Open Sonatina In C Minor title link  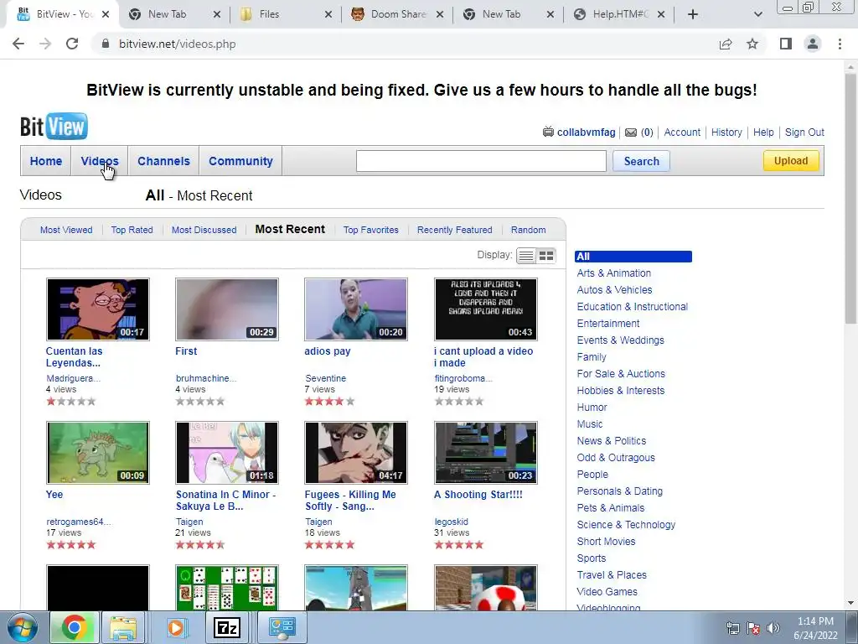tap(225, 501)
